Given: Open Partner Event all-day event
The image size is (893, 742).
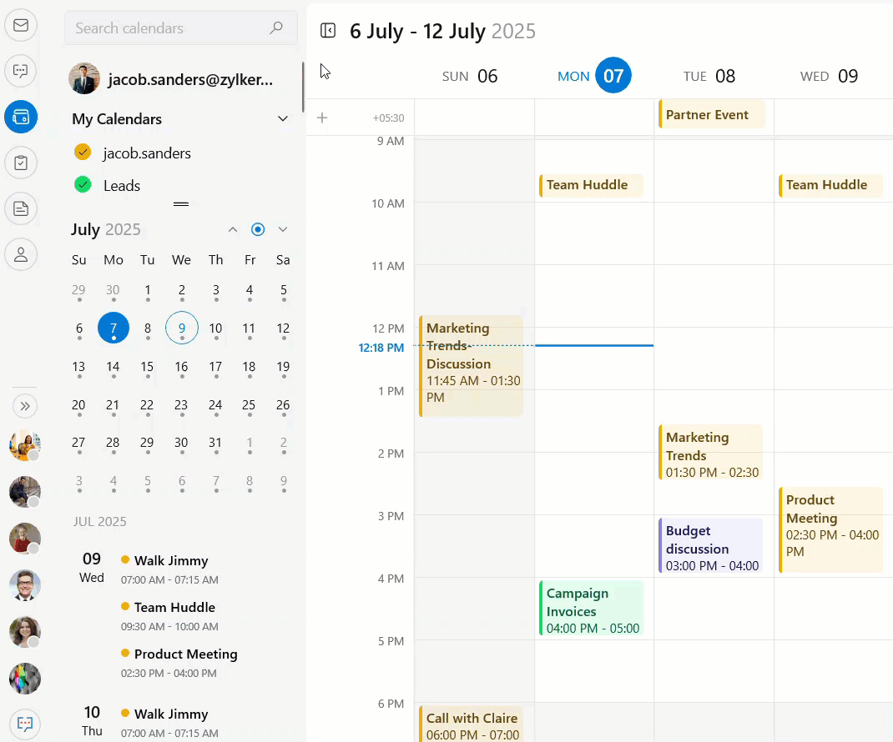Looking at the screenshot, I should point(711,114).
